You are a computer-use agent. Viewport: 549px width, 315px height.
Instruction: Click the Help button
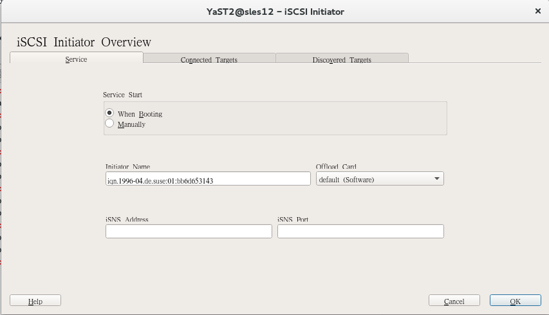click(x=35, y=300)
